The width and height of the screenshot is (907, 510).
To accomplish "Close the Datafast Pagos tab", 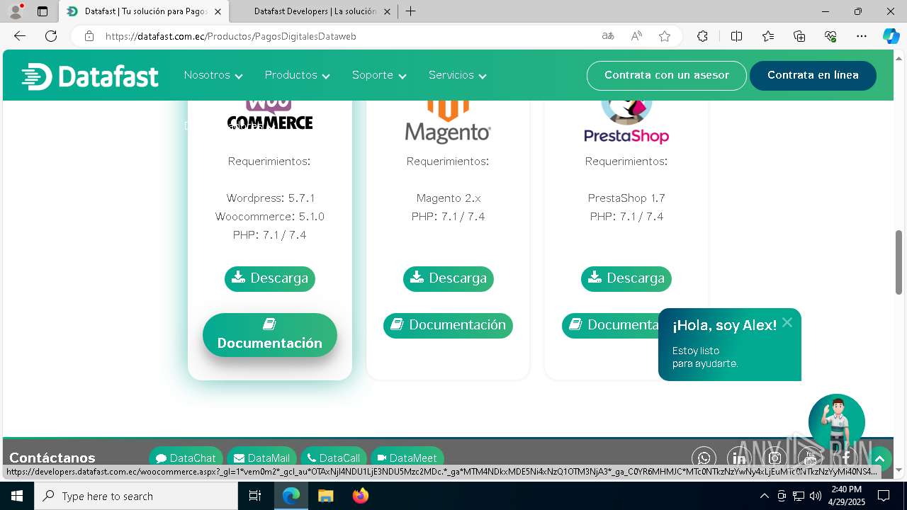I will [x=218, y=11].
